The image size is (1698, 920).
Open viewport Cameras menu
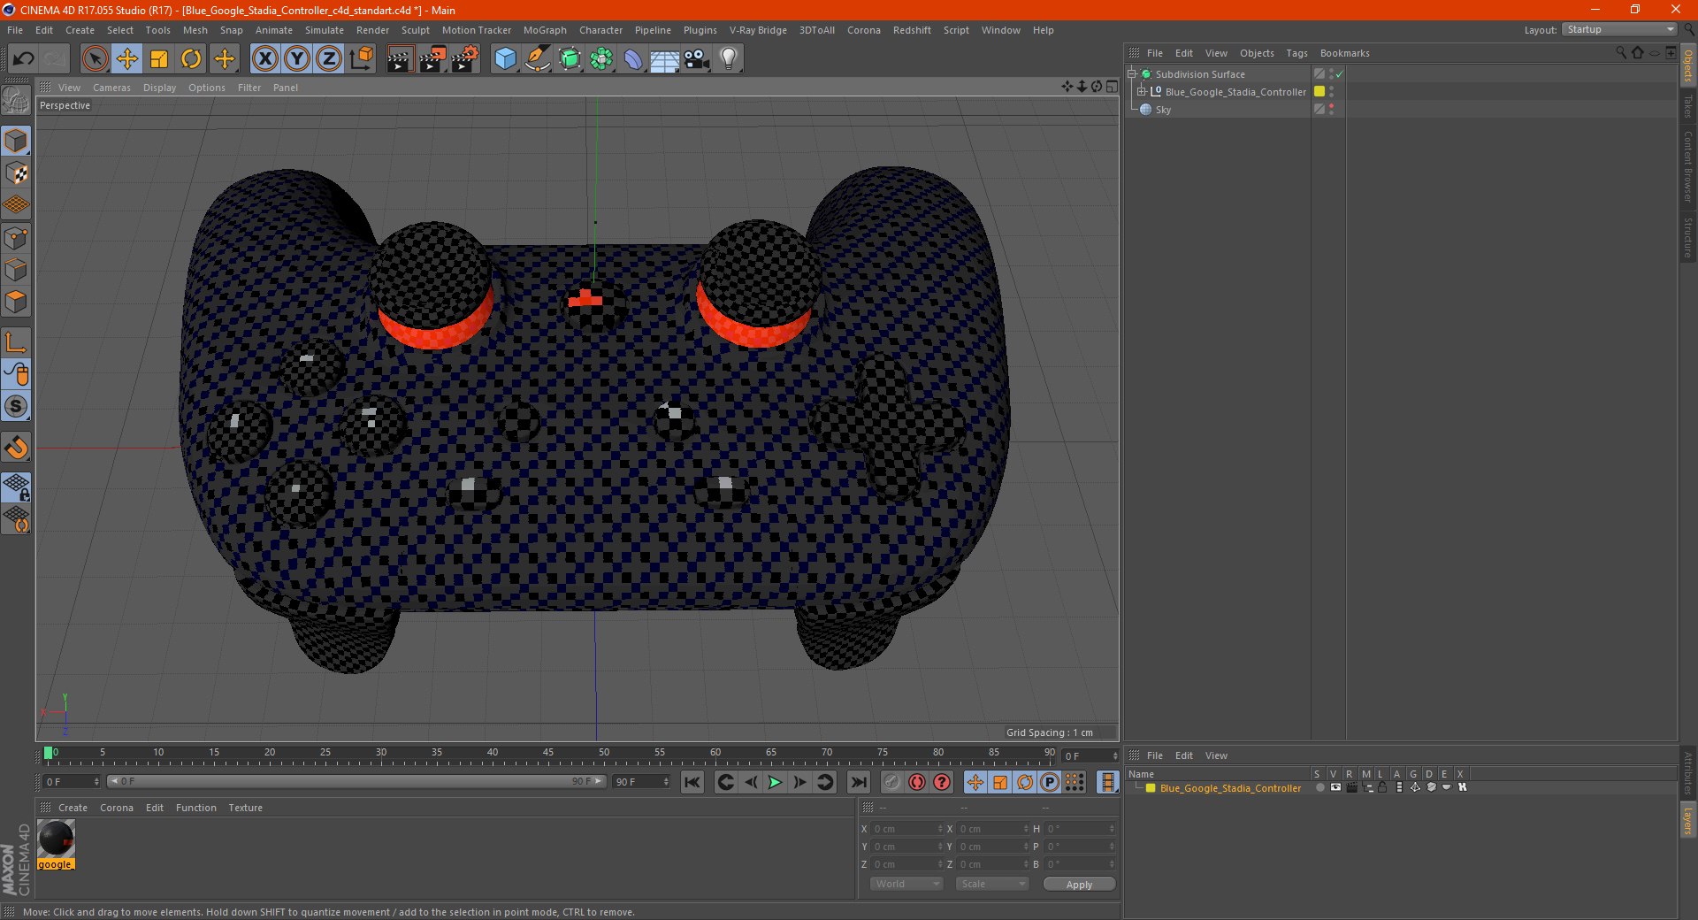tap(111, 88)
